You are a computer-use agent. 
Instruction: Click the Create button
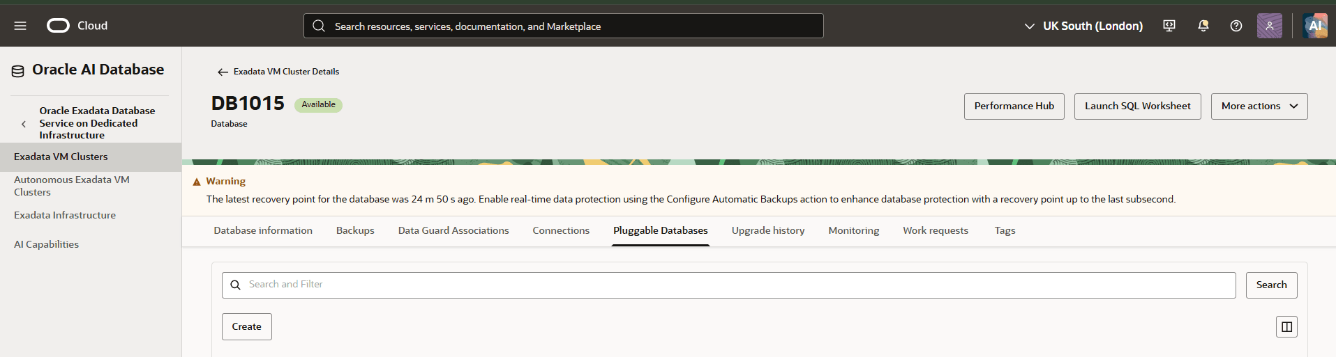247,326
